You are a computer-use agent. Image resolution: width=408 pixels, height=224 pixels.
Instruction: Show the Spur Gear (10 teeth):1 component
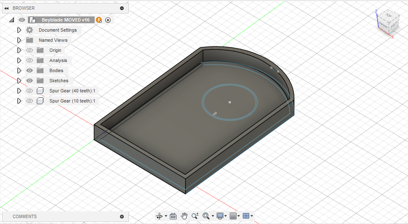[x=30, y=101]
